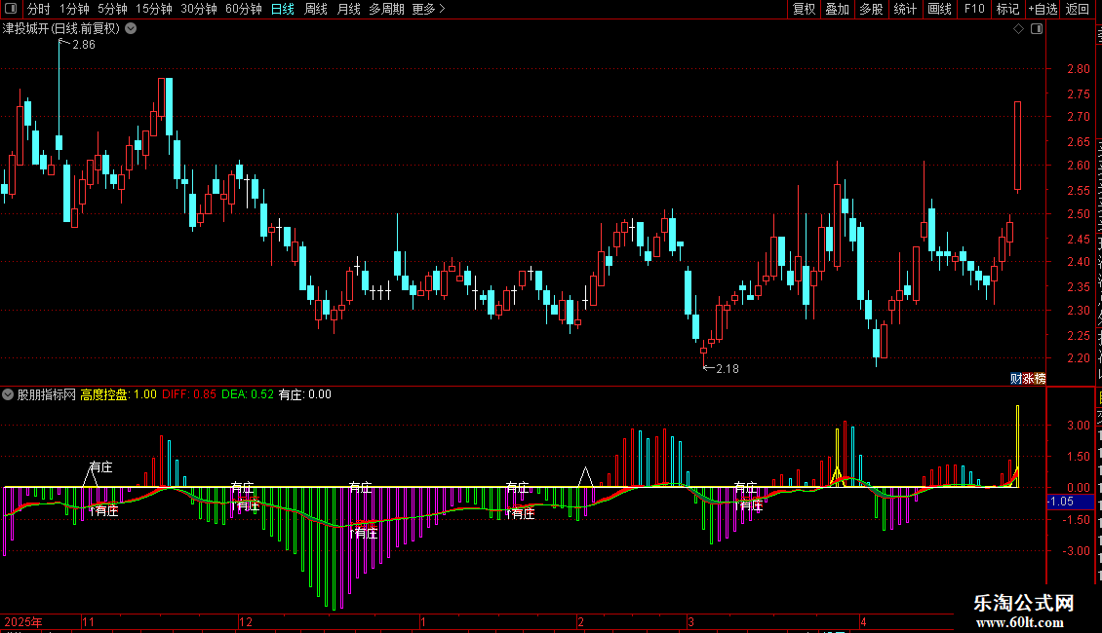The width and height of the screenshot is (1102, 633).
Task: Click the 叠加 overlay button
Action: (x=837, y=9)
